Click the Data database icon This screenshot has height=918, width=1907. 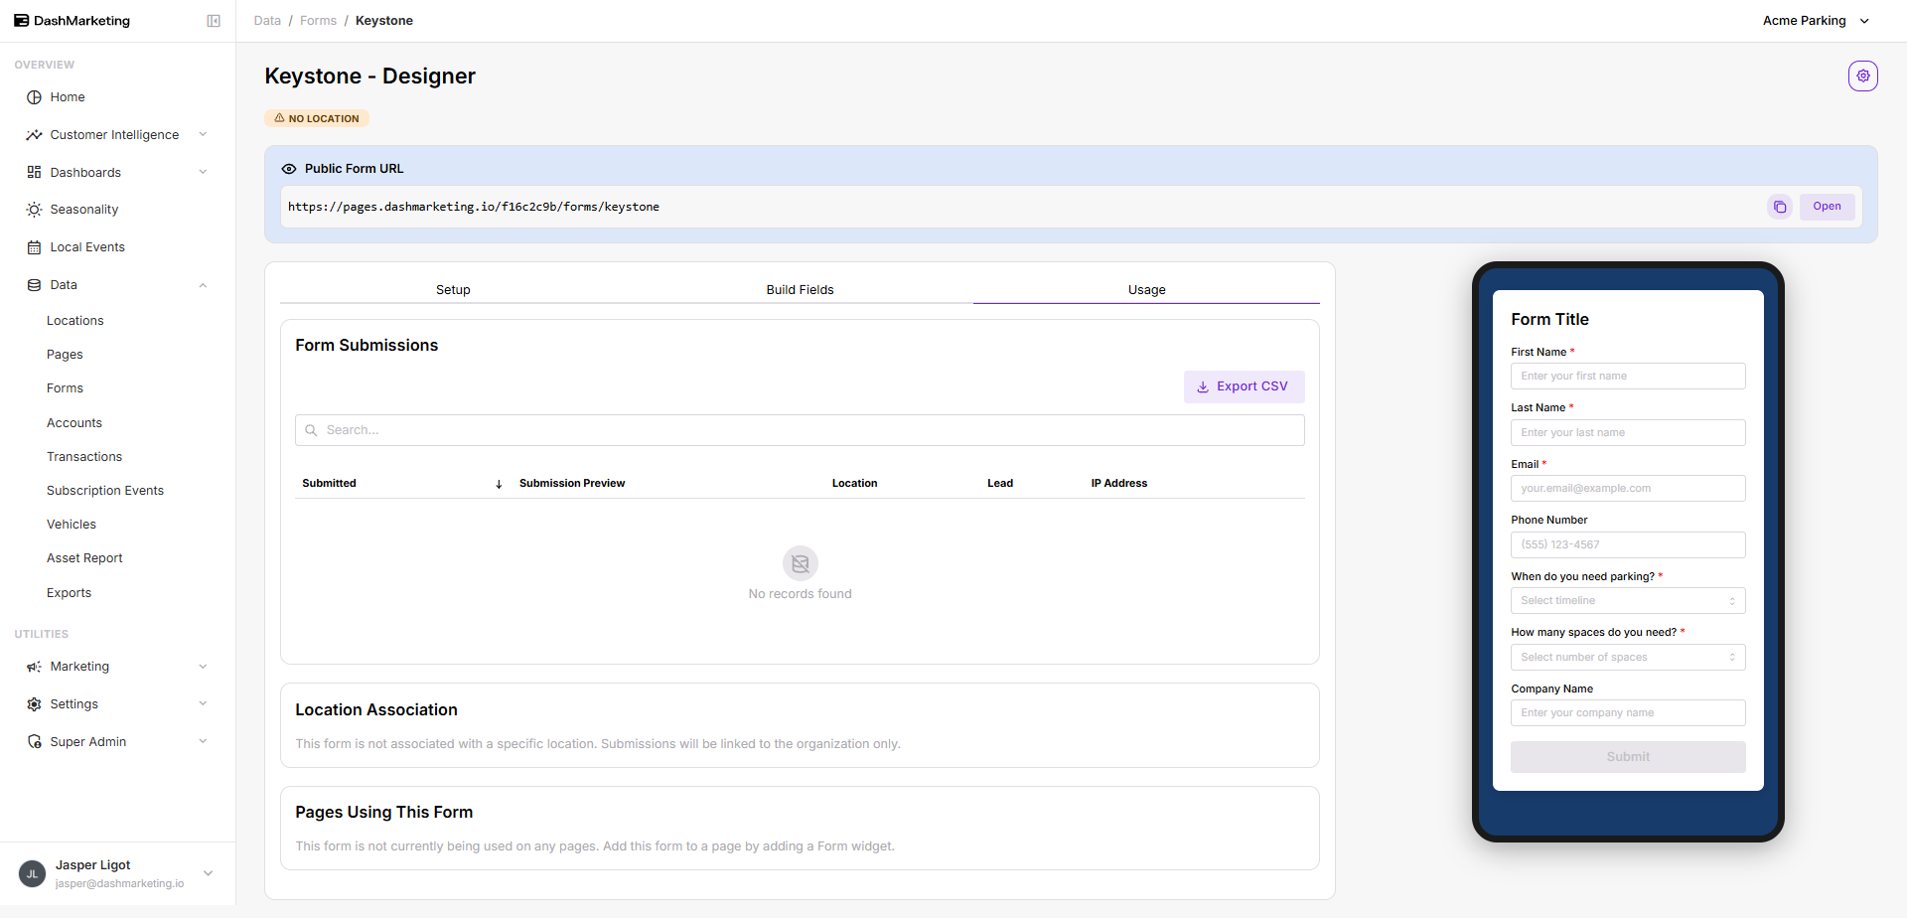[x=34, y=285]
